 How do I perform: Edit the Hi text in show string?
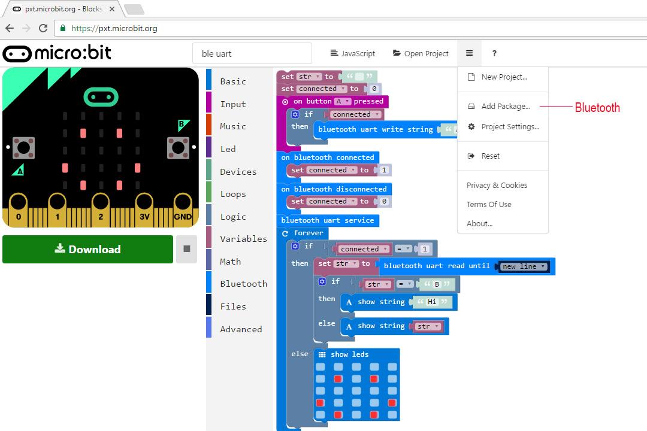click(431, 302)
